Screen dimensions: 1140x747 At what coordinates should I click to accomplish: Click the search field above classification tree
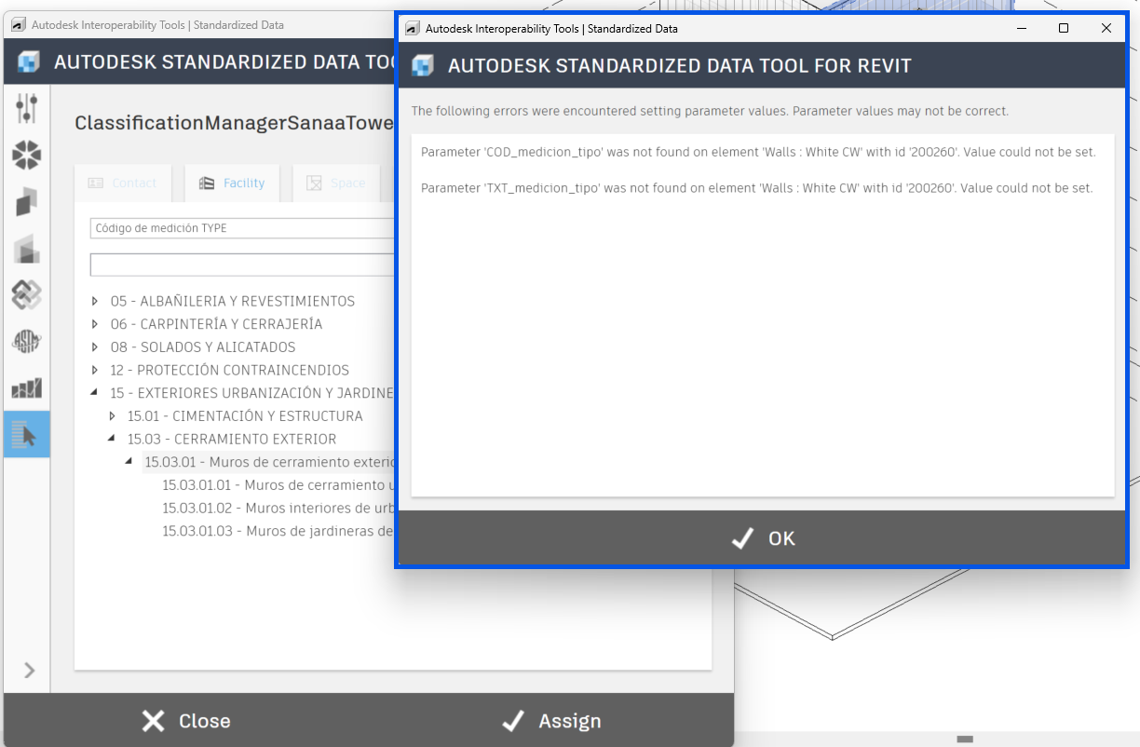pyautogui.click(x=242, y=265)
